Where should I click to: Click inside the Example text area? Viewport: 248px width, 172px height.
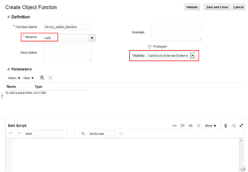pyautogui.click(x=176, y=32)
